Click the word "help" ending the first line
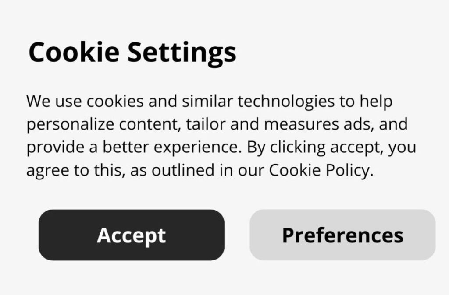The image size is (449, 295). 376,102
